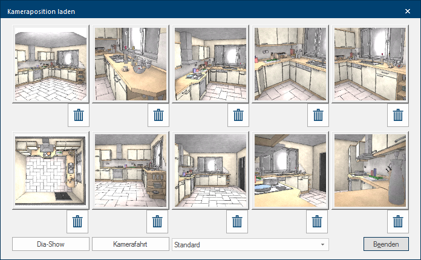Start the Dia-Show

pyautogui.click(x=51, y=245)
